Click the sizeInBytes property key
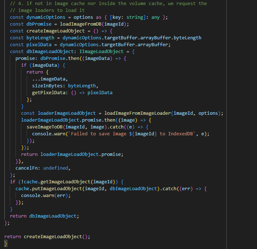257x249 pixels. click(48, 86)
